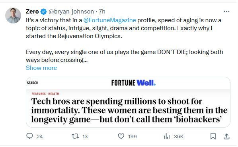
Task: Click SEARCH in the article preview
Action: point(33,83)
